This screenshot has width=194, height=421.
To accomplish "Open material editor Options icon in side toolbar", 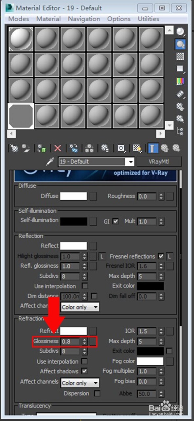I will [x=180, y=106].
